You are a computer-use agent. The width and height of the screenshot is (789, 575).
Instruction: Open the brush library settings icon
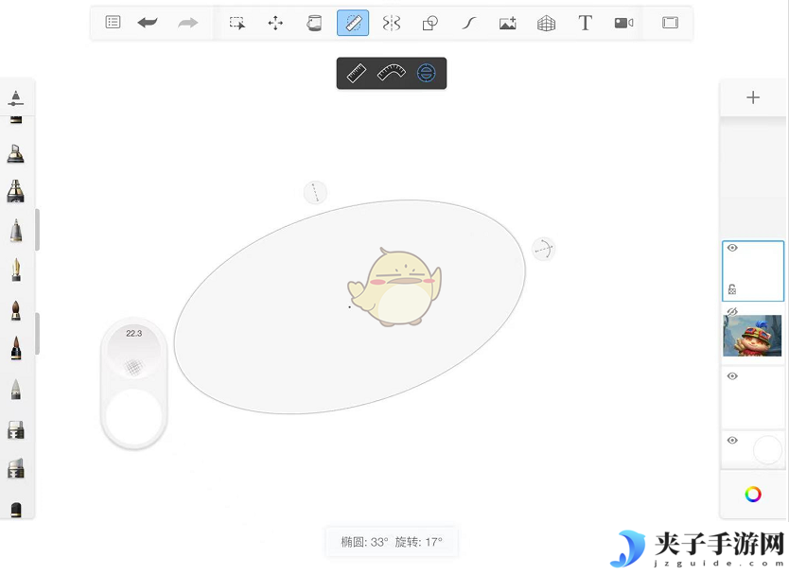tap(15, 98)
